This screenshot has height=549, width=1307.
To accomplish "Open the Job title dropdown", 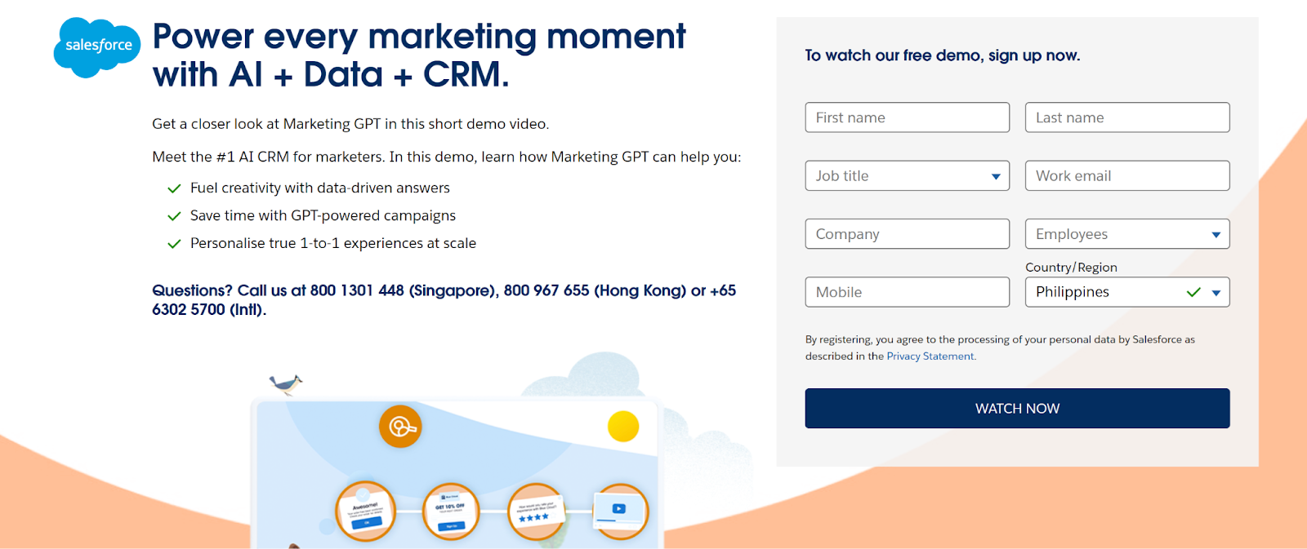I will pyautogui.click(x=908, y=175).
